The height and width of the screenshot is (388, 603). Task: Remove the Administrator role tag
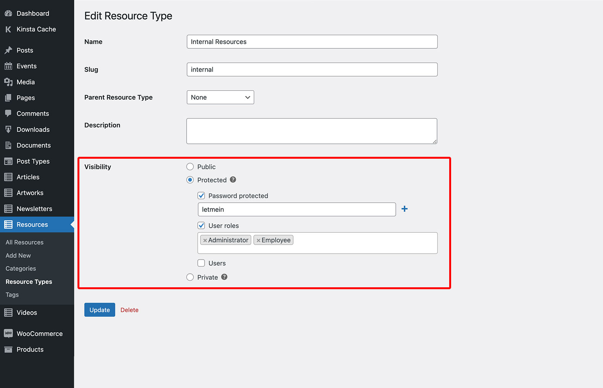pos(205,240)
